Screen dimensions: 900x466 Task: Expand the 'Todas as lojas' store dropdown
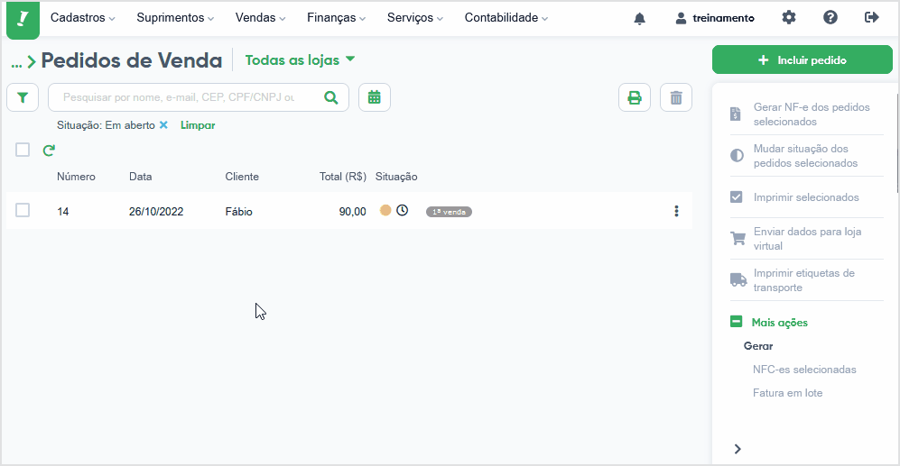300,60
